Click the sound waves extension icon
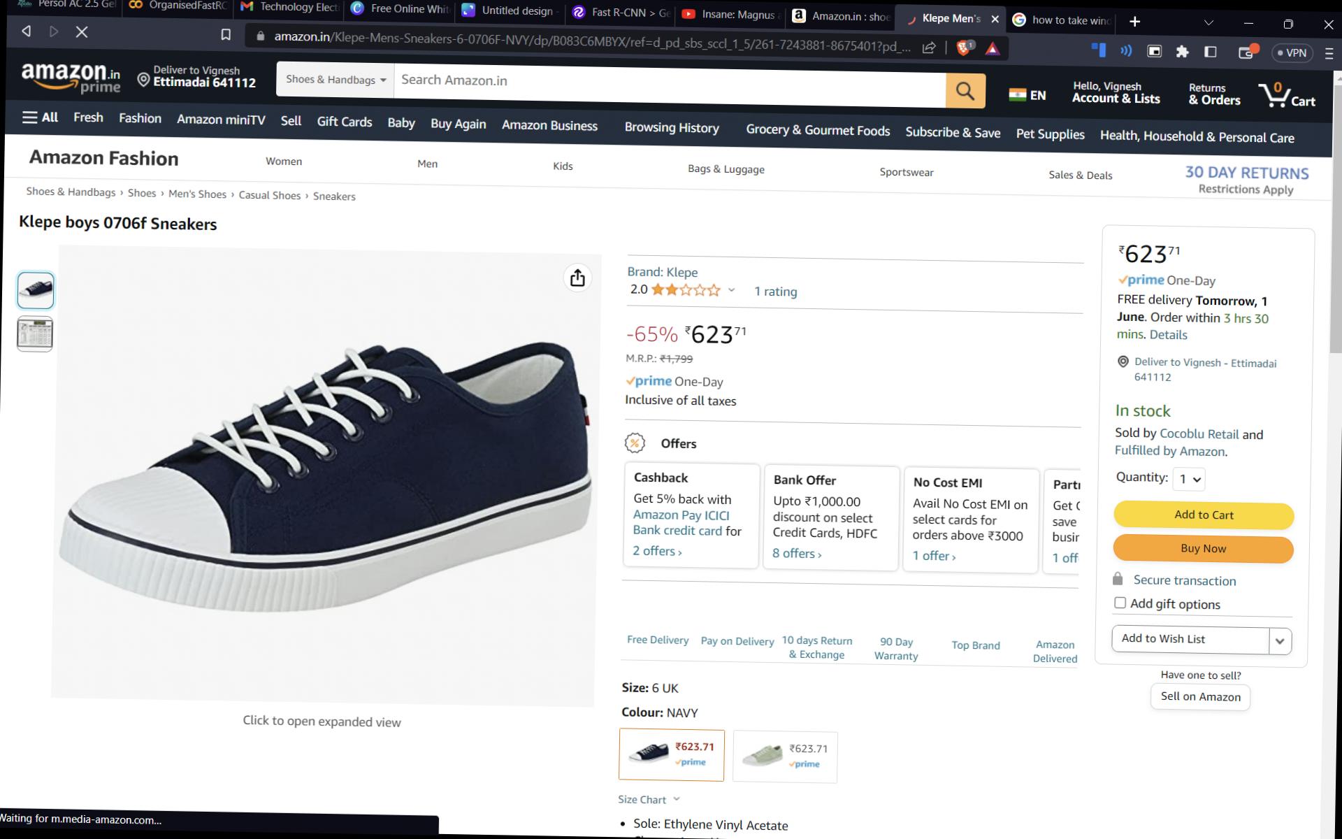This screenshot has height=839, width=1342. pyautogui.click(x=1126, y=50)
